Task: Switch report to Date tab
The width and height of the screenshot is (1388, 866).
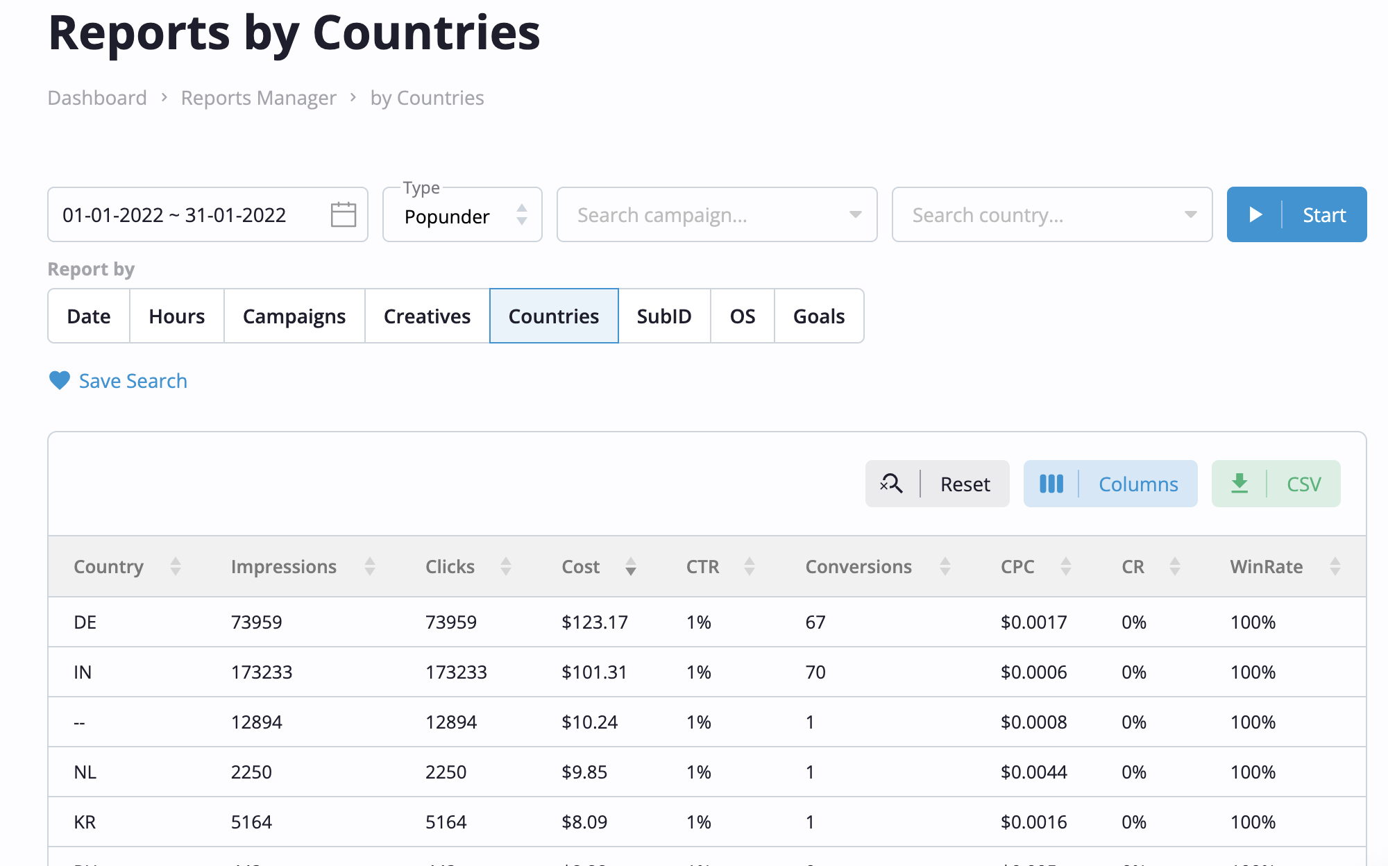Action: point(89,316)
